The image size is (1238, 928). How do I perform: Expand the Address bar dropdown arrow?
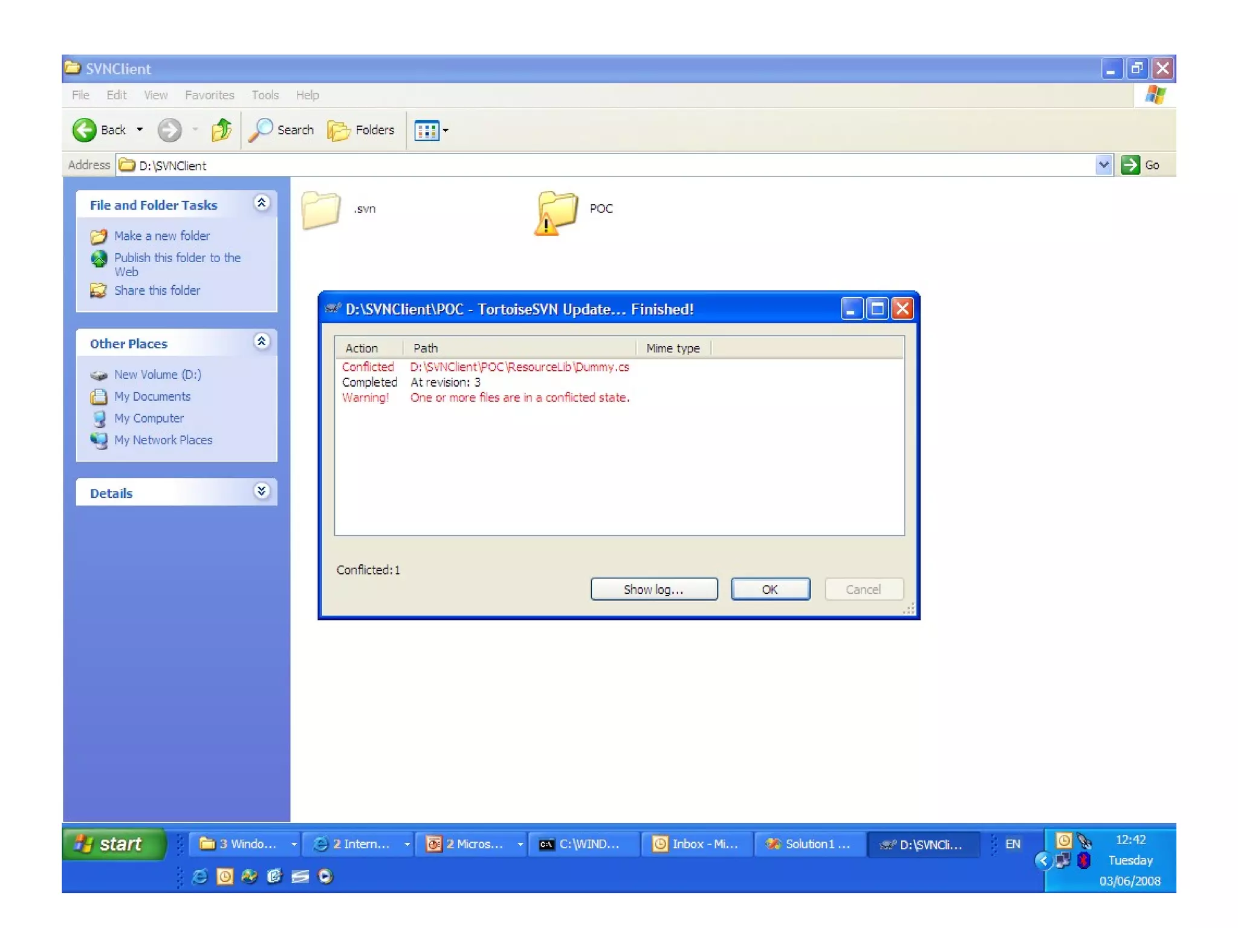tap(1103, 165)
